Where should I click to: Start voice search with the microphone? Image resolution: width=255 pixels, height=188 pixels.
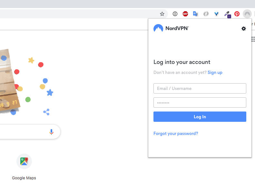pyautogui.click(x=51, y=132)
